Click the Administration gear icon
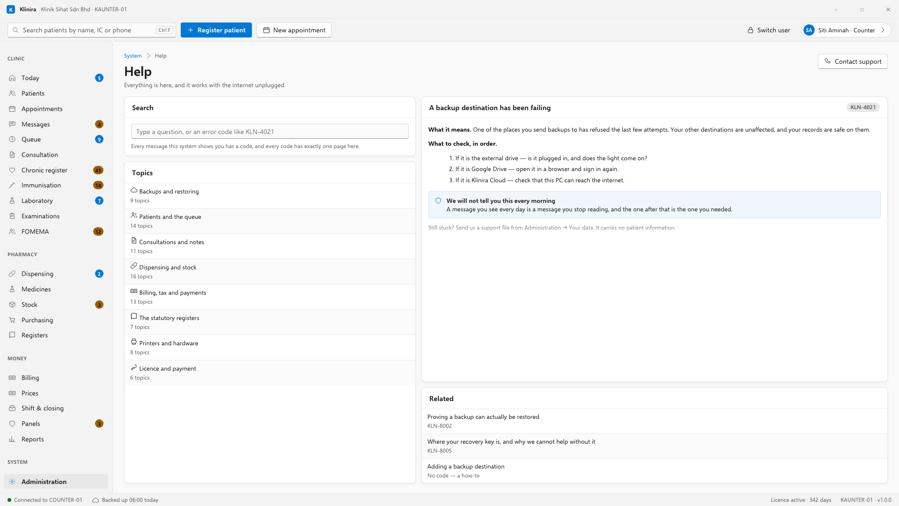 12,482
